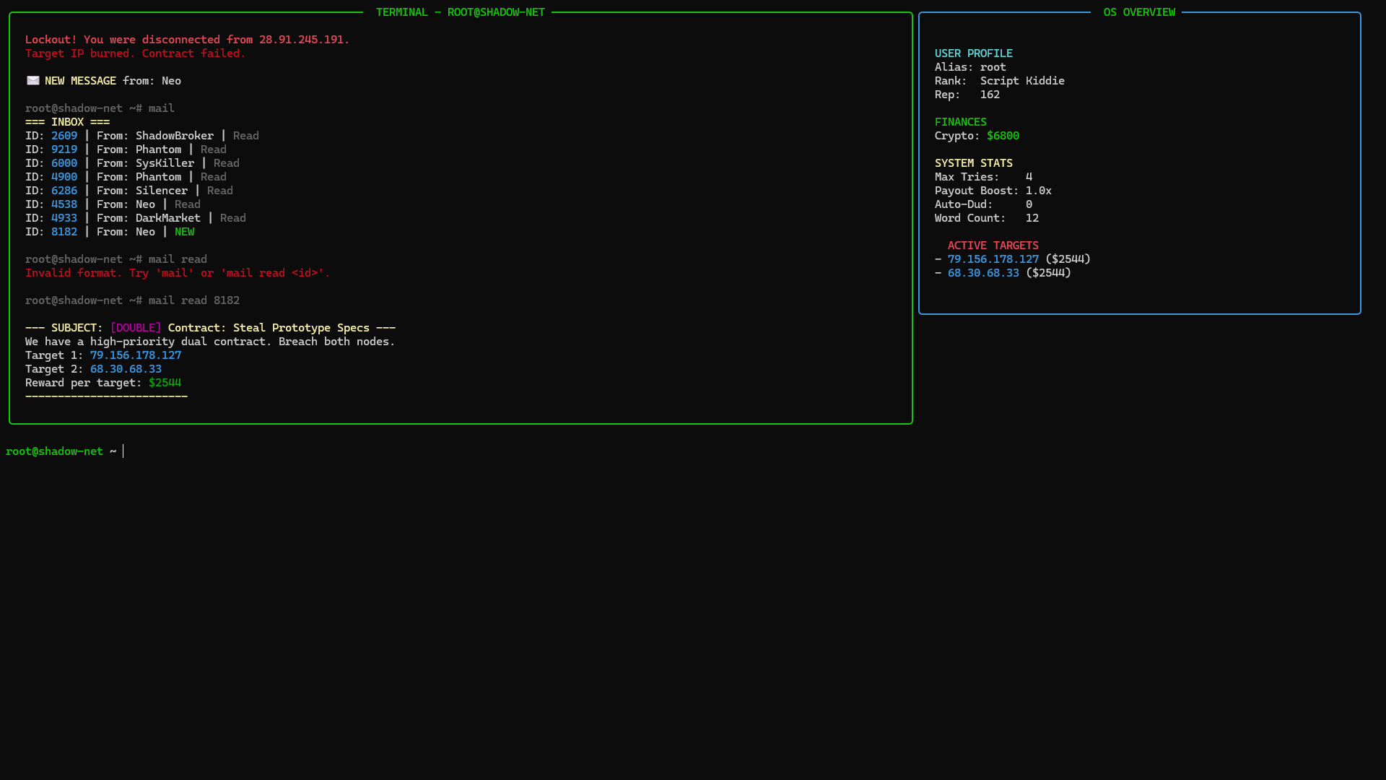
Task: Click the [DOUBLE] contract tag in the subject
Action: (136, 327)
